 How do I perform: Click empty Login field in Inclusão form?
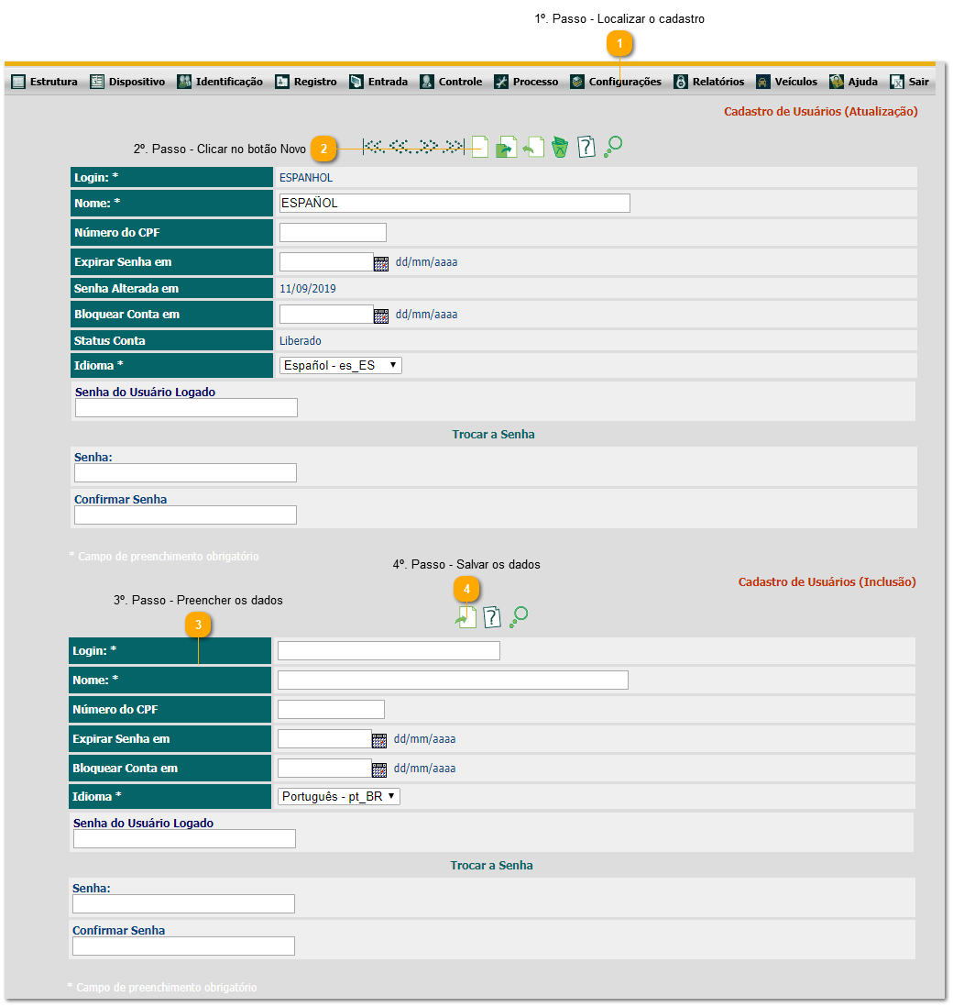pyautogui.click(x=389, y=650)
